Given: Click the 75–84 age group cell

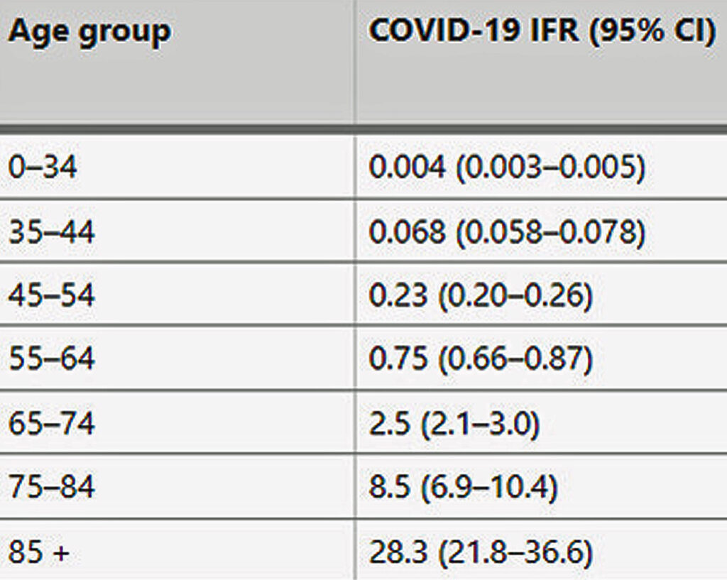Looking at the screenshot, I should click(51, 487).
